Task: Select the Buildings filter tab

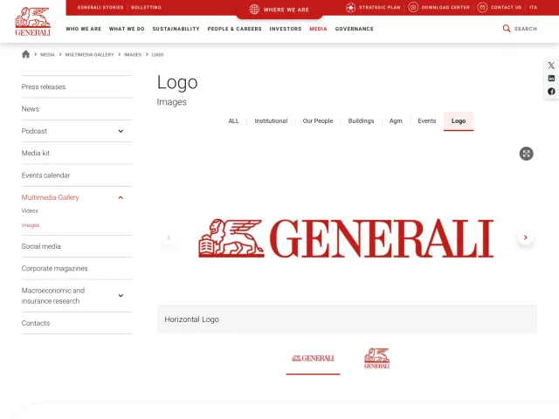Action: click(361, 121)
